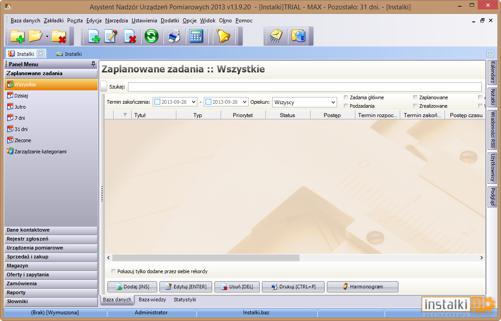Open the Wiadomości RSS side tab

tap(492, 130)
